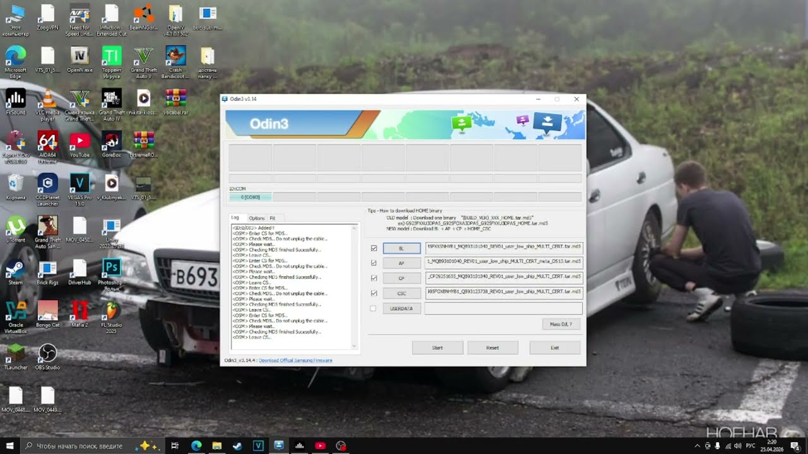The height and width of the screenshot is (454, 808).
Task: Switch to the Options tab
Action: (x=257, y=218)
